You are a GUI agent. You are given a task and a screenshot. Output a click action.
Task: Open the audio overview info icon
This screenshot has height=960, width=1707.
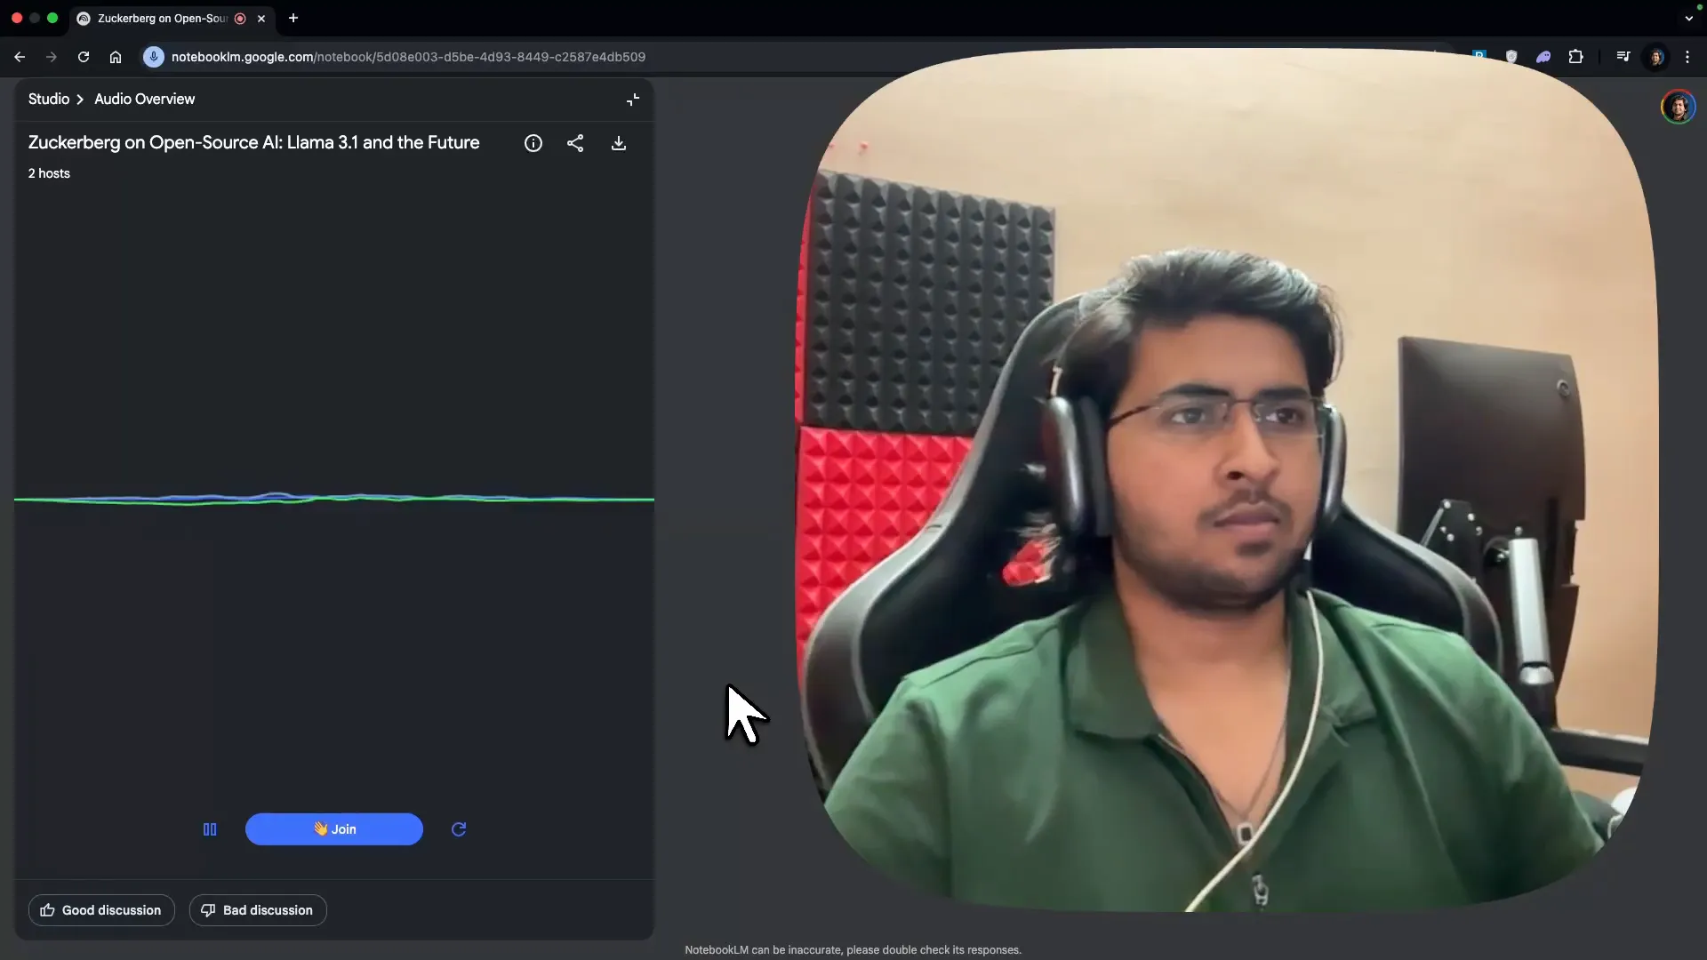click(533, 143)
